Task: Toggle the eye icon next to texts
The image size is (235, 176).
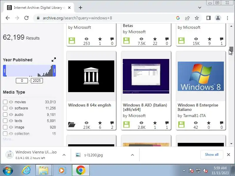Action: pyautogui.click(x=11, y=121)
